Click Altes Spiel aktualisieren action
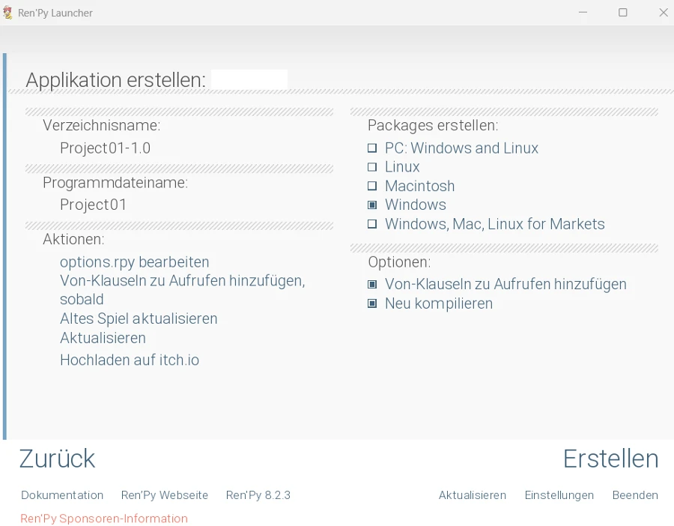This screenshot has width=674, height=526. 139,318
